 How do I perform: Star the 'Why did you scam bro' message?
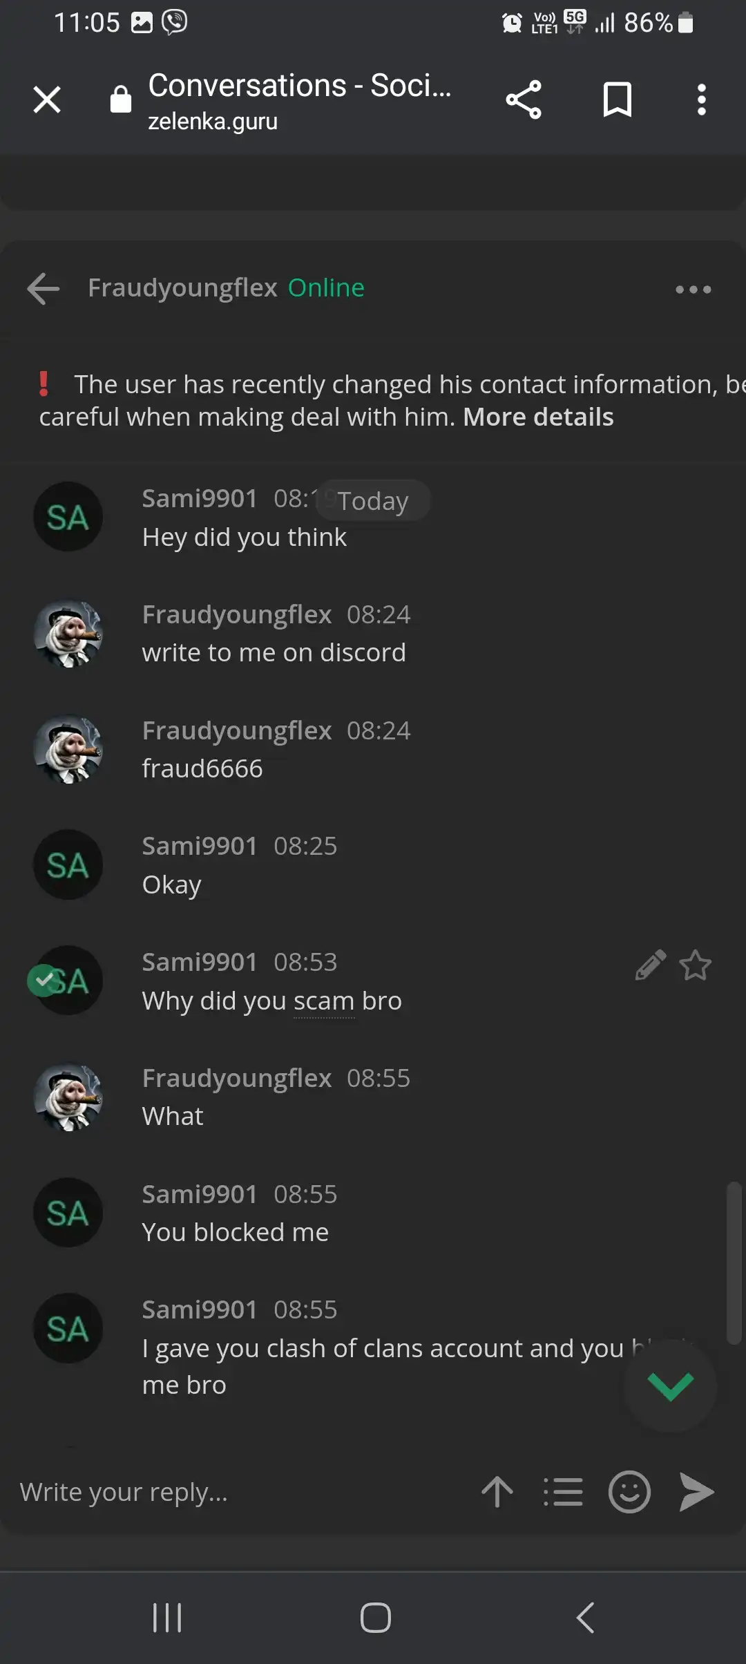click(695, 965)
